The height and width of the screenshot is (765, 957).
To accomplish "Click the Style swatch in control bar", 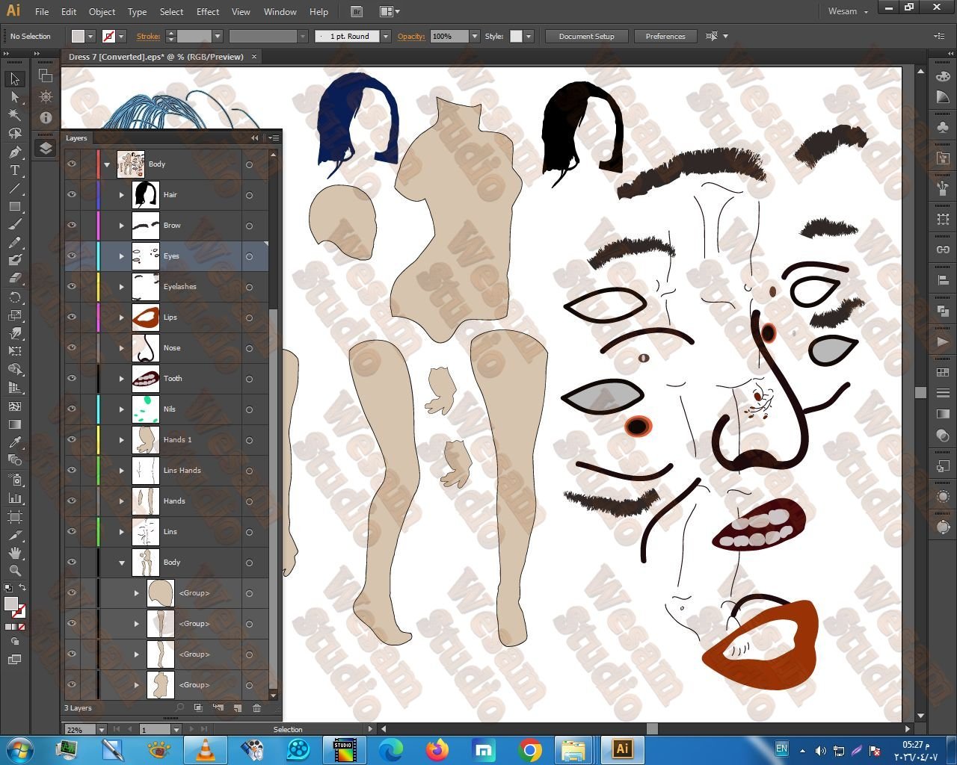I will 516,37.
